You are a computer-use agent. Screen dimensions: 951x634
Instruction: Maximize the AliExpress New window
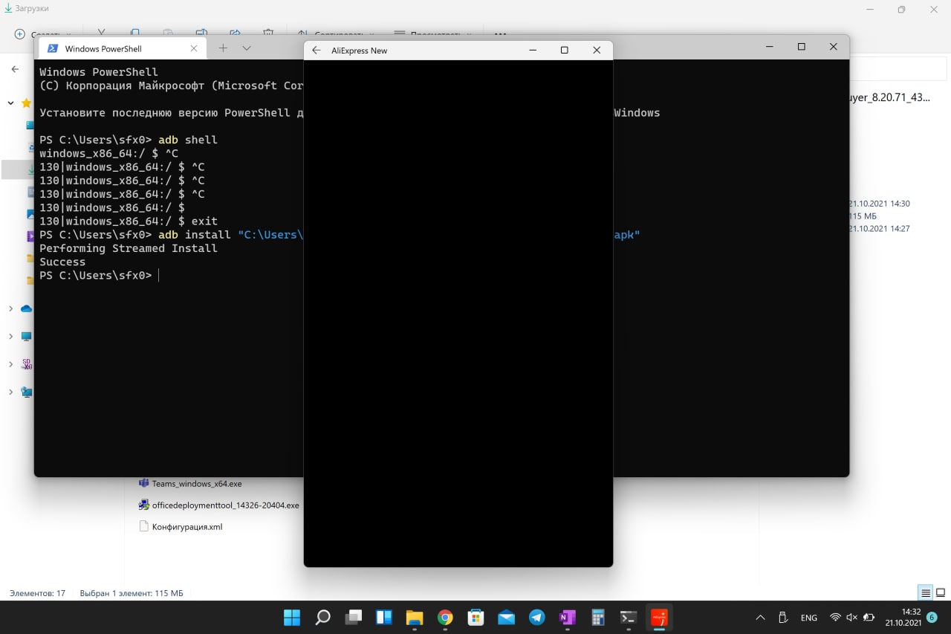coord(564,50)
